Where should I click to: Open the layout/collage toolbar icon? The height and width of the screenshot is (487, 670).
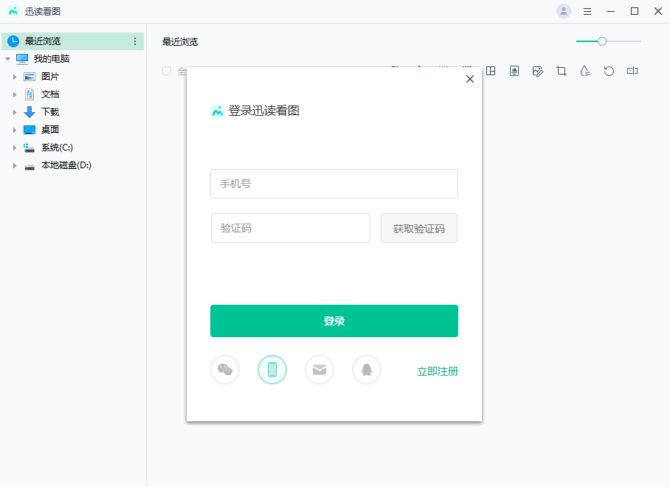(x=491, y=71)
